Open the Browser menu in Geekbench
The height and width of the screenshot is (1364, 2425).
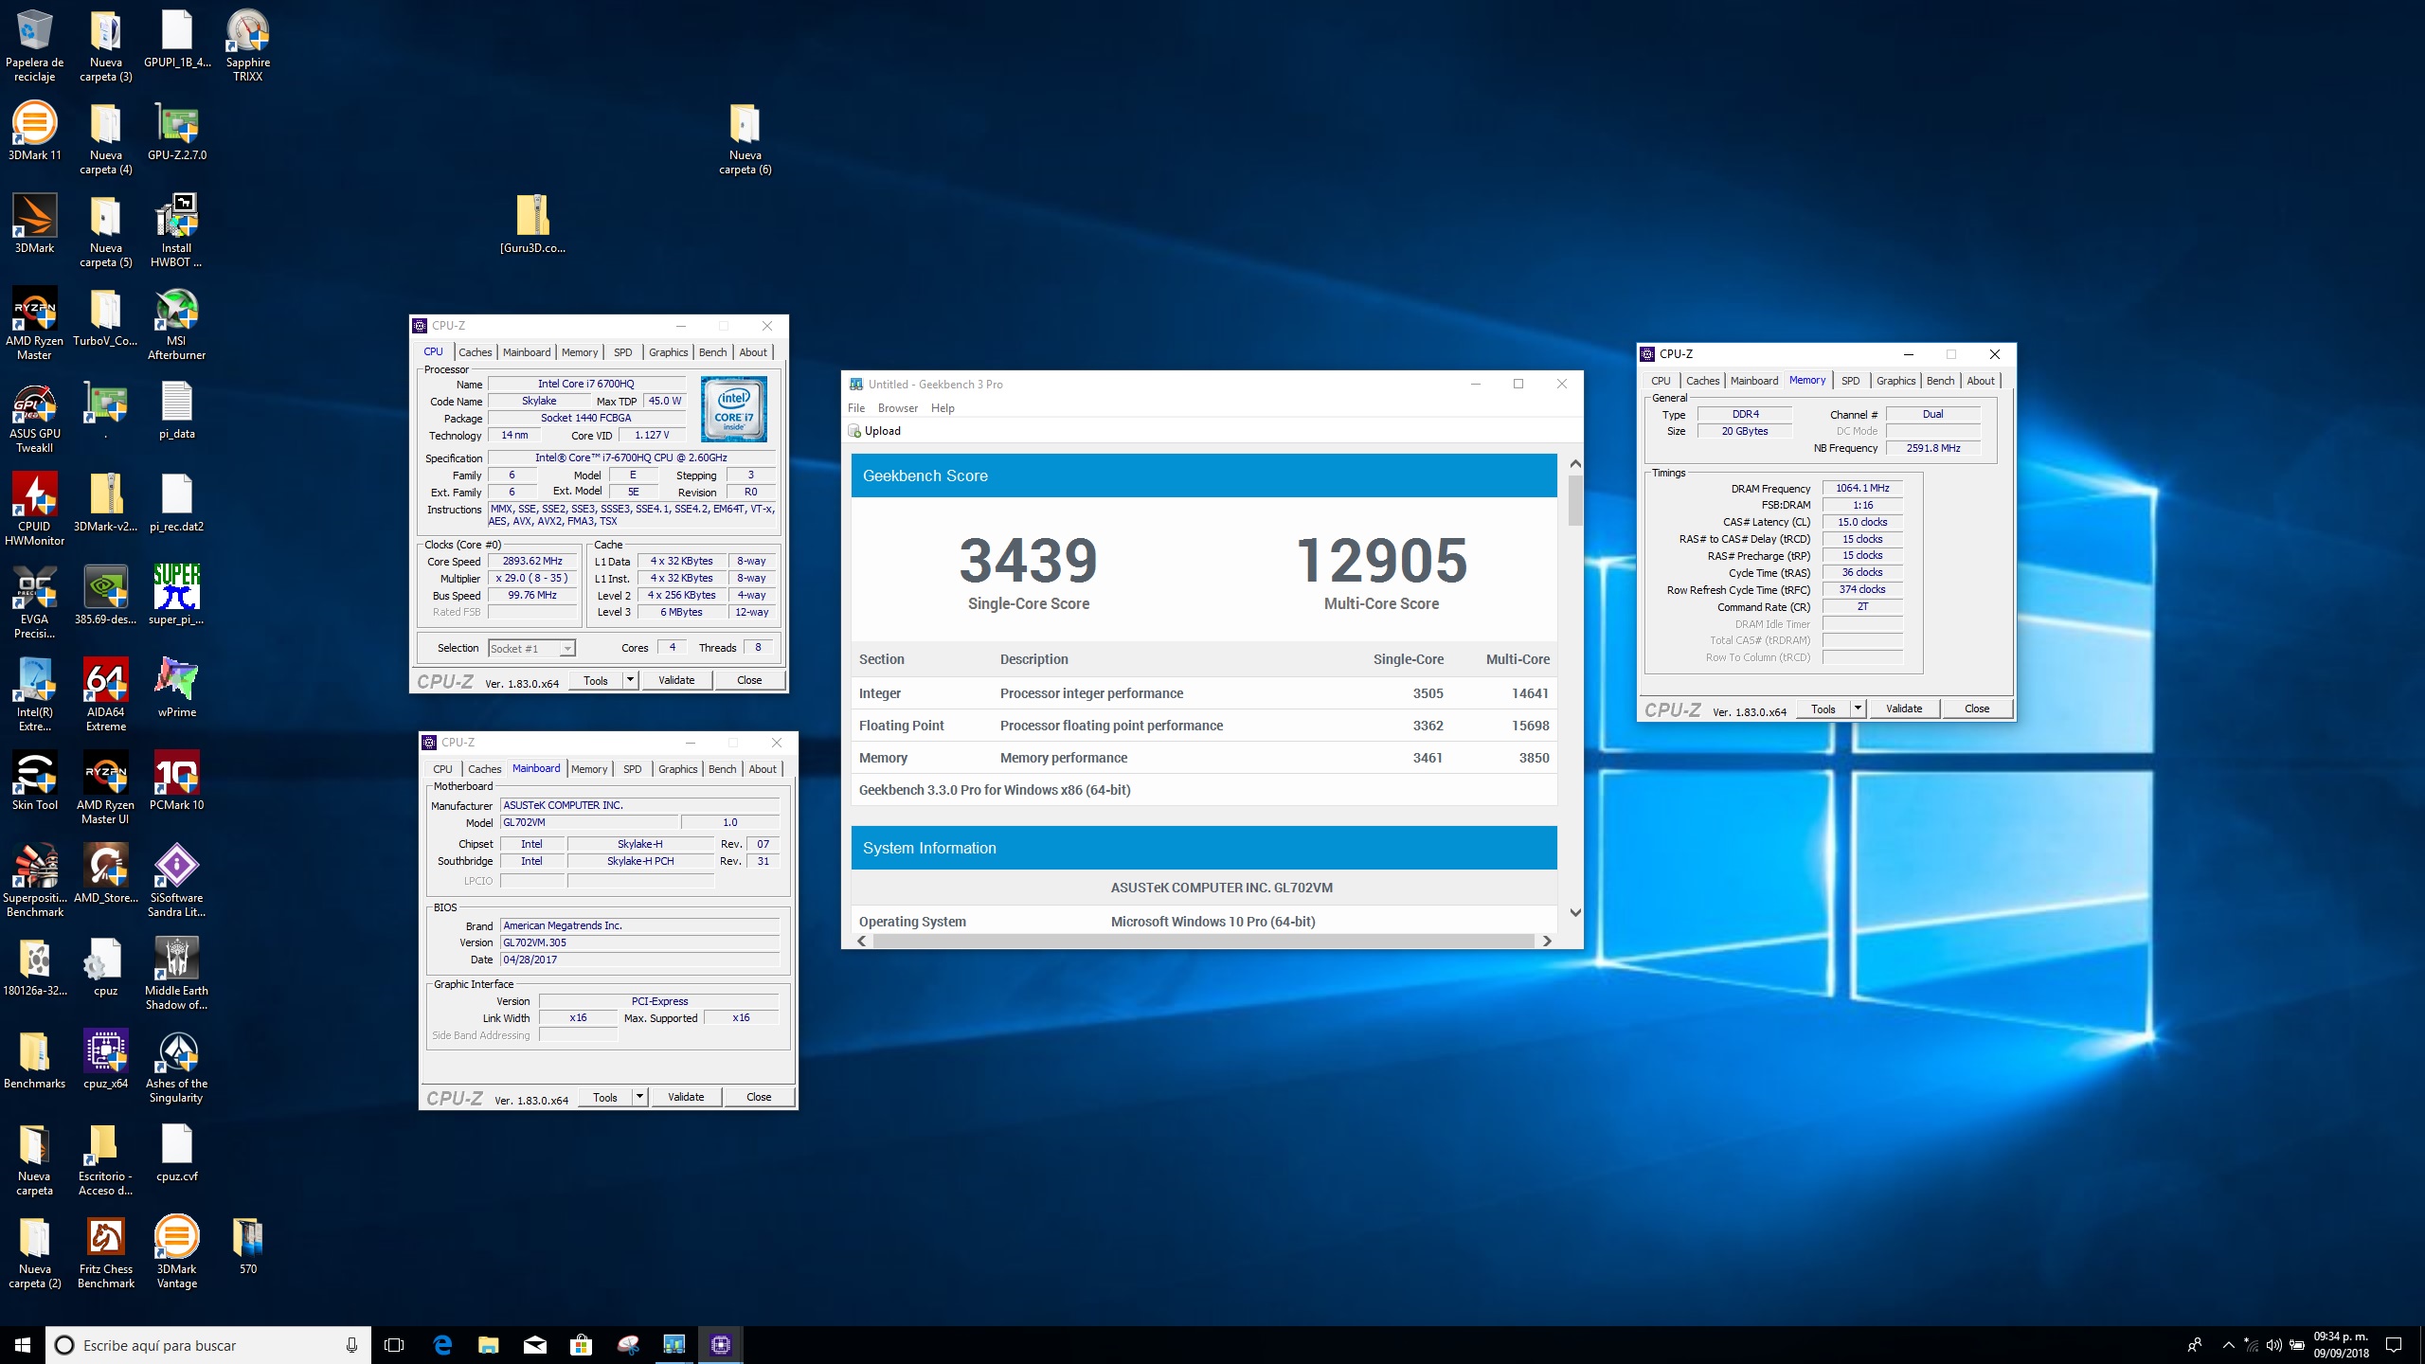(897, 408)
